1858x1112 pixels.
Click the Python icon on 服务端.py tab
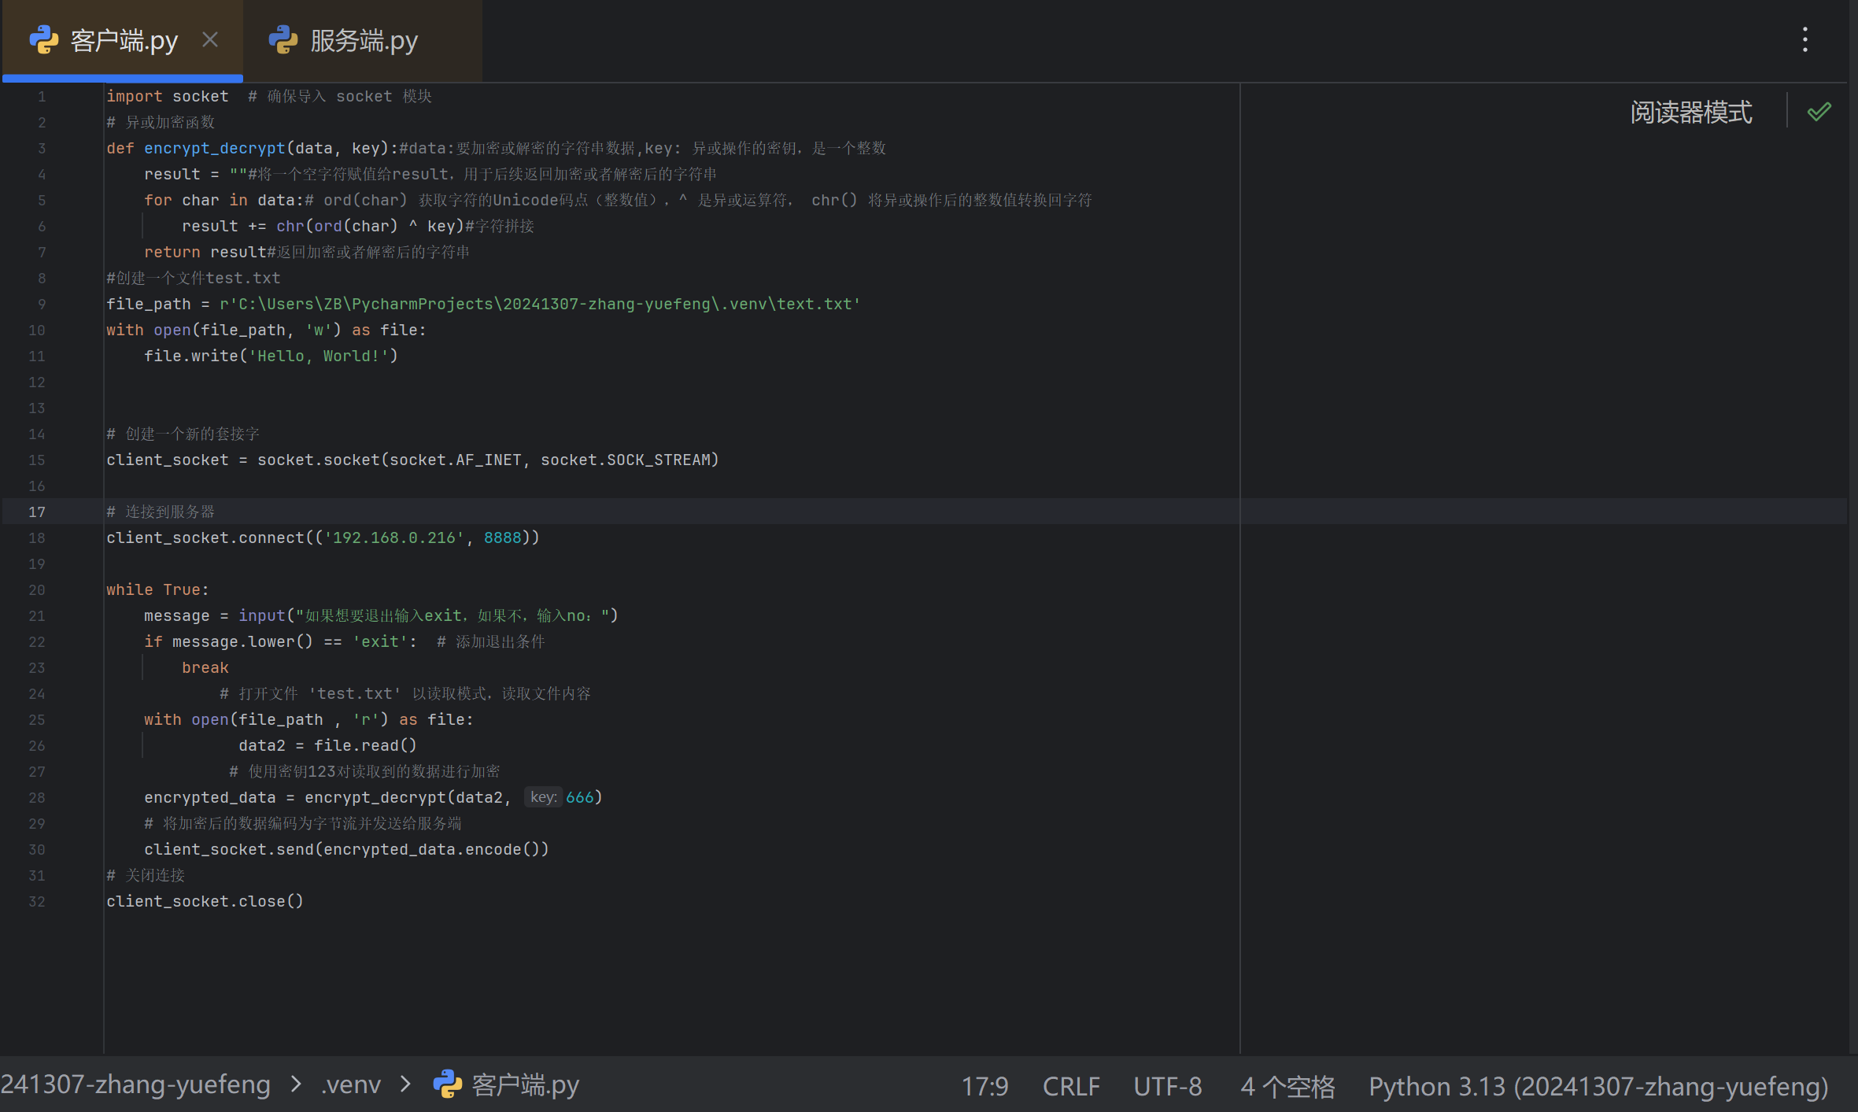click(283, 39)
